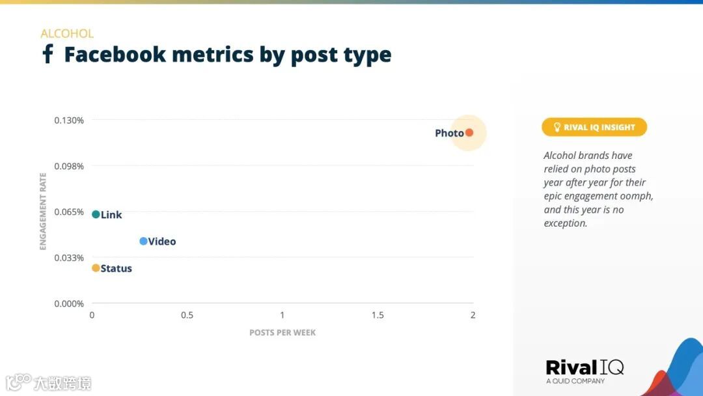Viewport: 703px width, 396px height.
Task: Select the teal Link data point
Action: (96, 214)
